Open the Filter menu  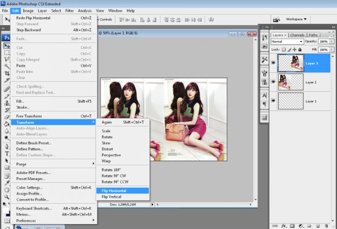[x=69, y=10]
